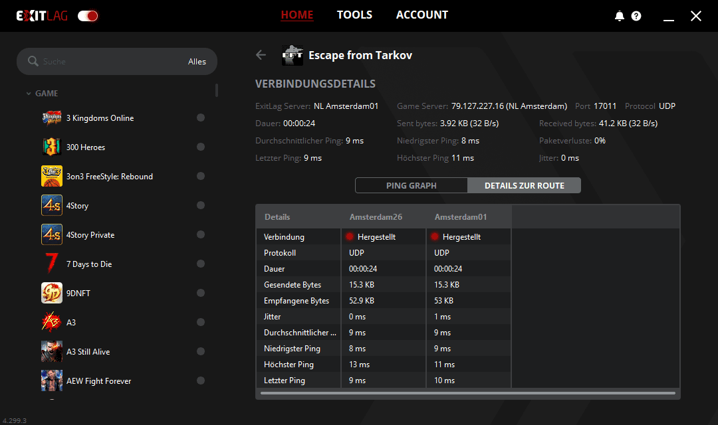Select the 300 Heroes icon

52,147
